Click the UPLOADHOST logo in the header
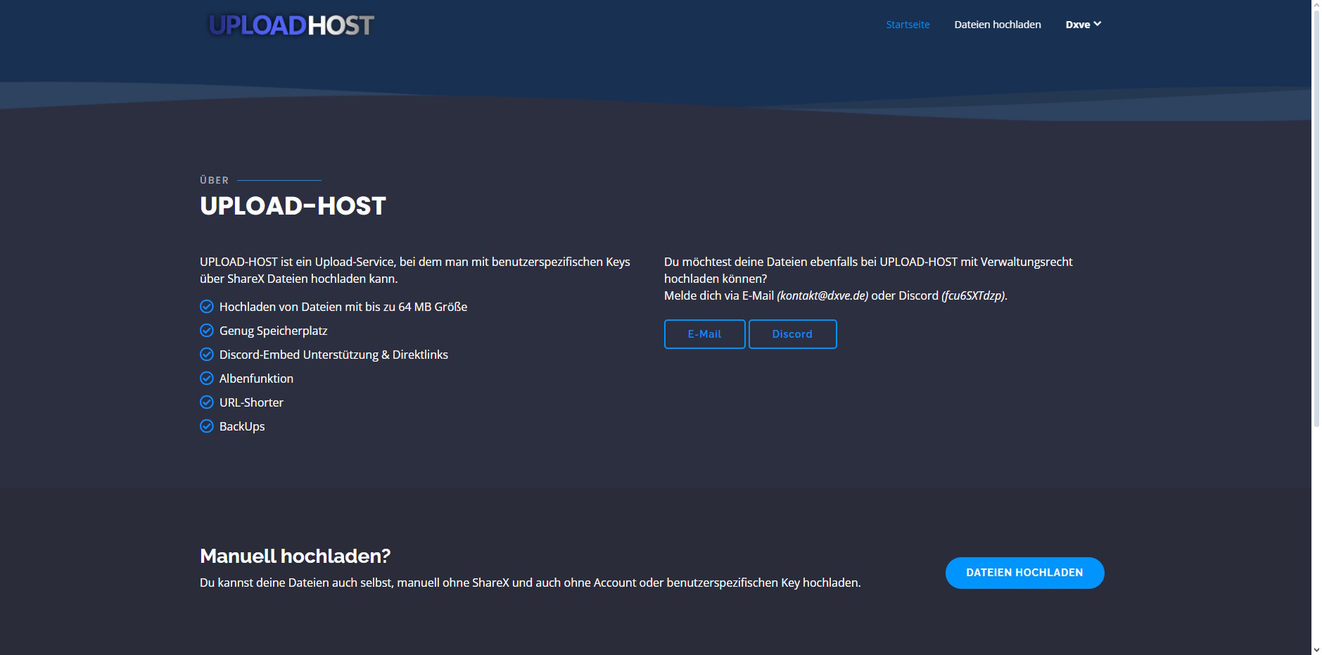The width and height of the screenshot is (1322, 655). 291,25
